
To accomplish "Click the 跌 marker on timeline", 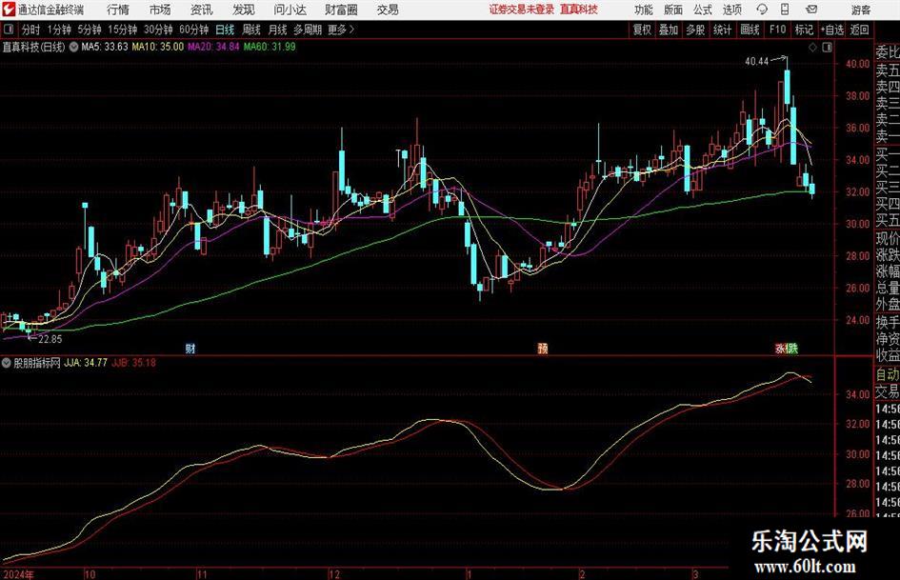I will [792, 349].
